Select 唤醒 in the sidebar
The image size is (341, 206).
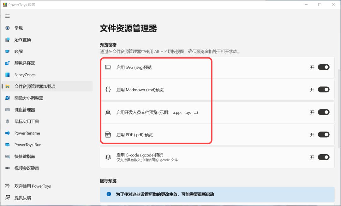pyautogui.click(x=47, y=51)
